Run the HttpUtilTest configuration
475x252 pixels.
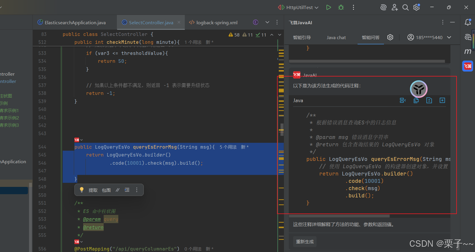click(x=329, y=7)
